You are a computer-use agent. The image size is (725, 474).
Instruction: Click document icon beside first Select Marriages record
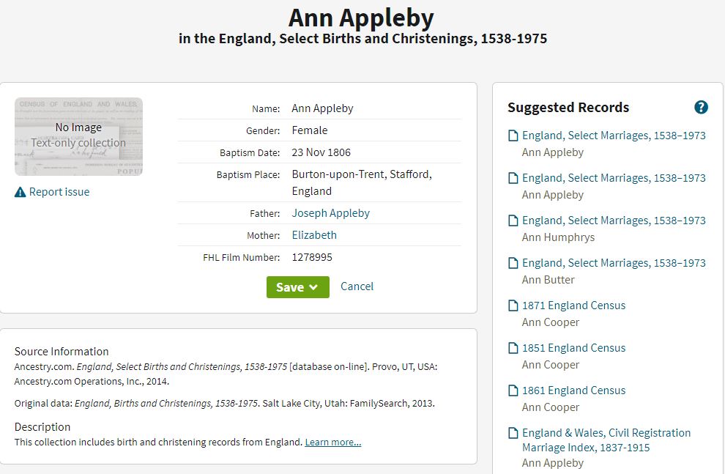[513, 136]
